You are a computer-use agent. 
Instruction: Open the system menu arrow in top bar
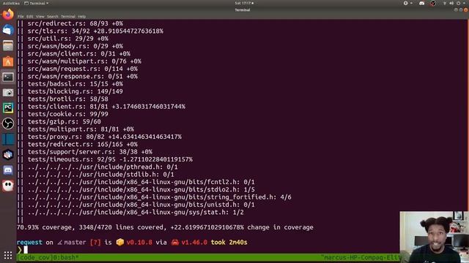pyautogui.click(x=464, y=3)
